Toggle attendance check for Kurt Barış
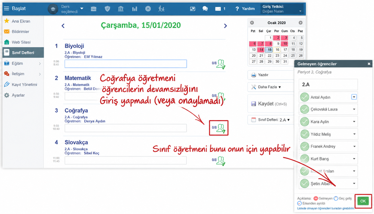The image size is (374, 214). (x=304, y=159)
